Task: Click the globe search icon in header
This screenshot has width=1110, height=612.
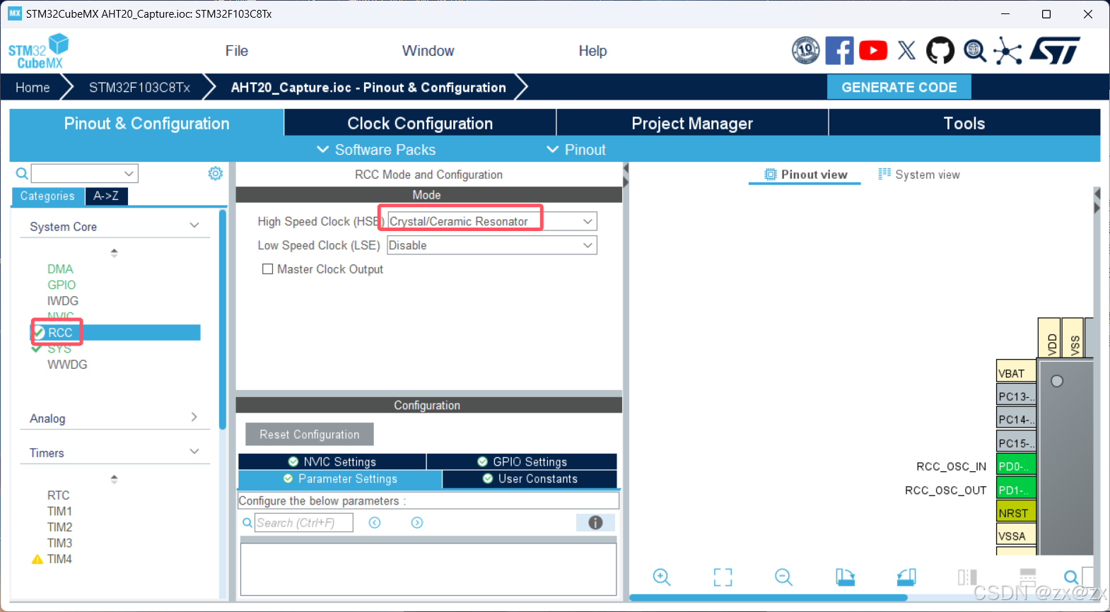Action: [x=975, y=51]
